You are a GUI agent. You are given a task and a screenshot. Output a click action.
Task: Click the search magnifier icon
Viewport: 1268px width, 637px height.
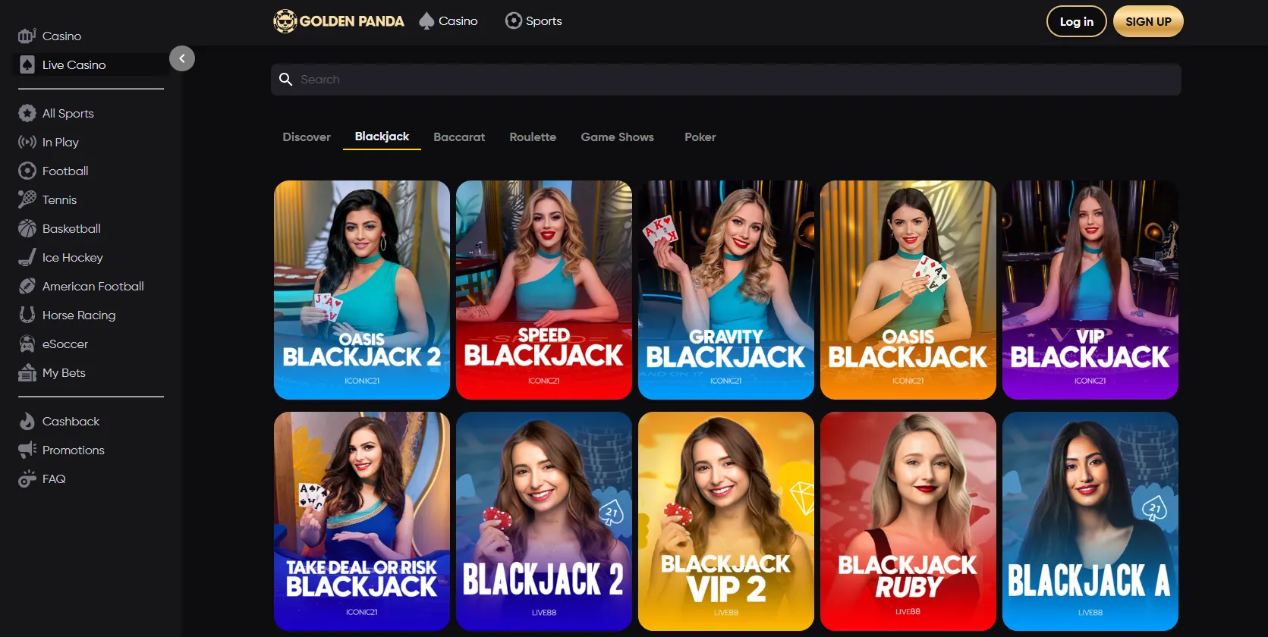[x=286, y=80]
